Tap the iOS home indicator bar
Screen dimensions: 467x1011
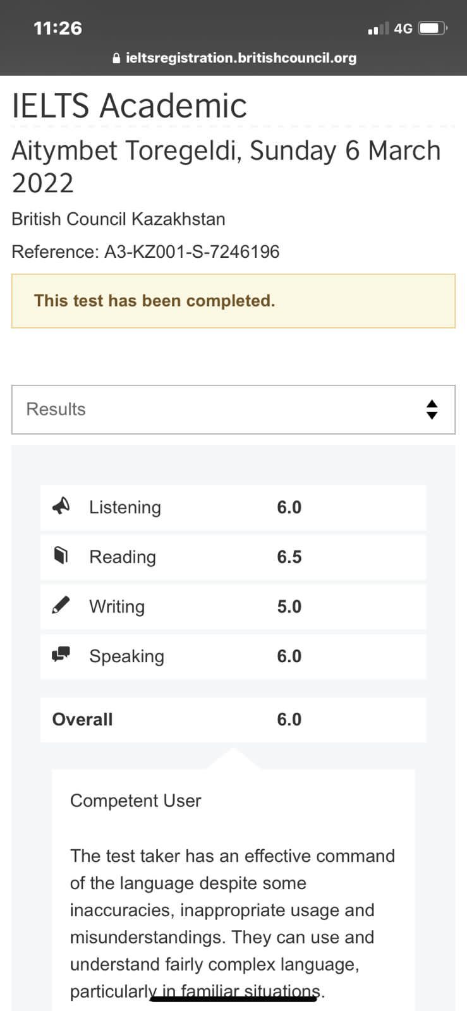pyautogui.click(x=233, y=998)
